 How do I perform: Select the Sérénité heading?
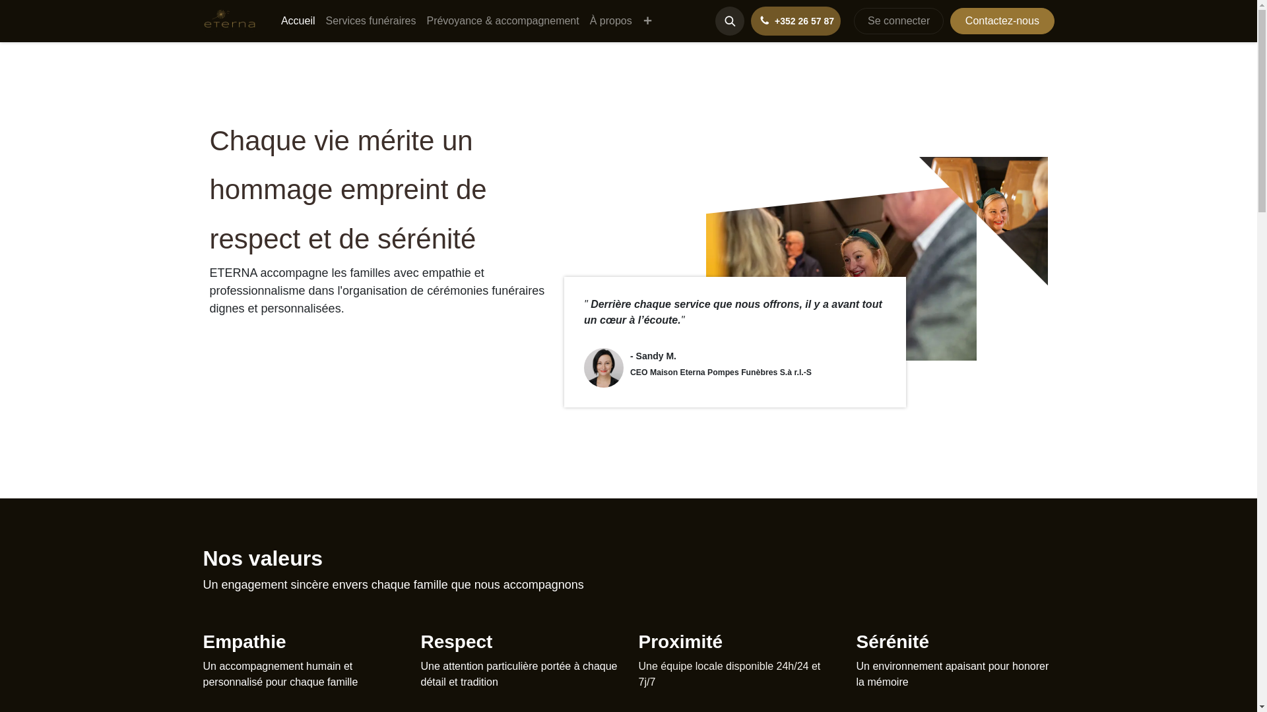pyautogui.click(x=893, y=641)
